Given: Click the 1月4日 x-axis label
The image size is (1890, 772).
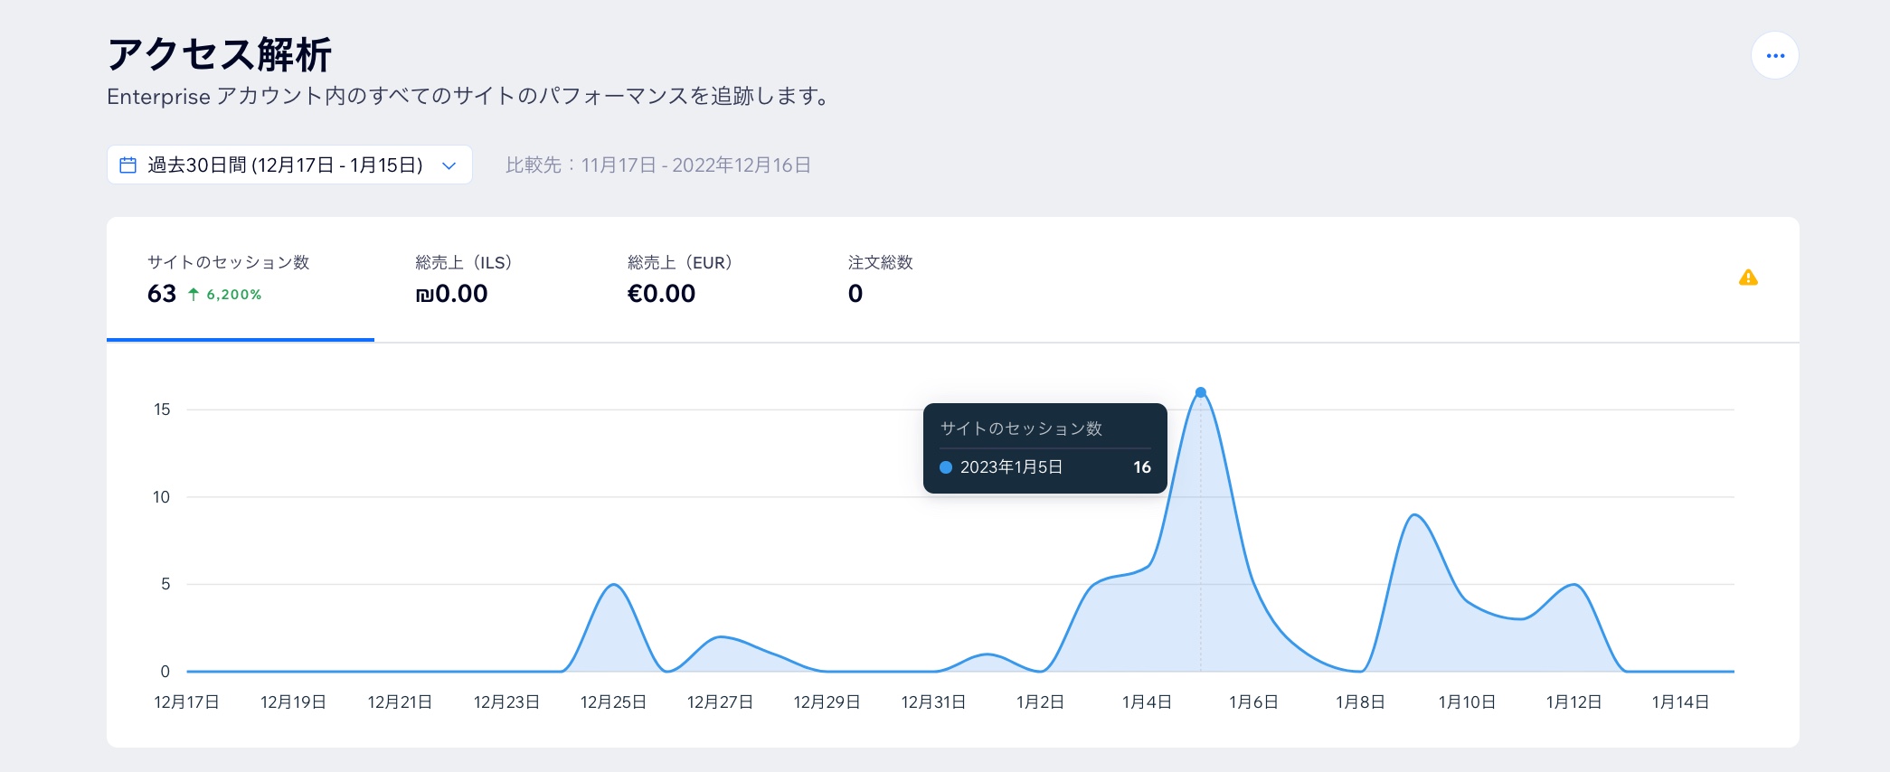Looking at the screenshot, I should click(1147, 702).
